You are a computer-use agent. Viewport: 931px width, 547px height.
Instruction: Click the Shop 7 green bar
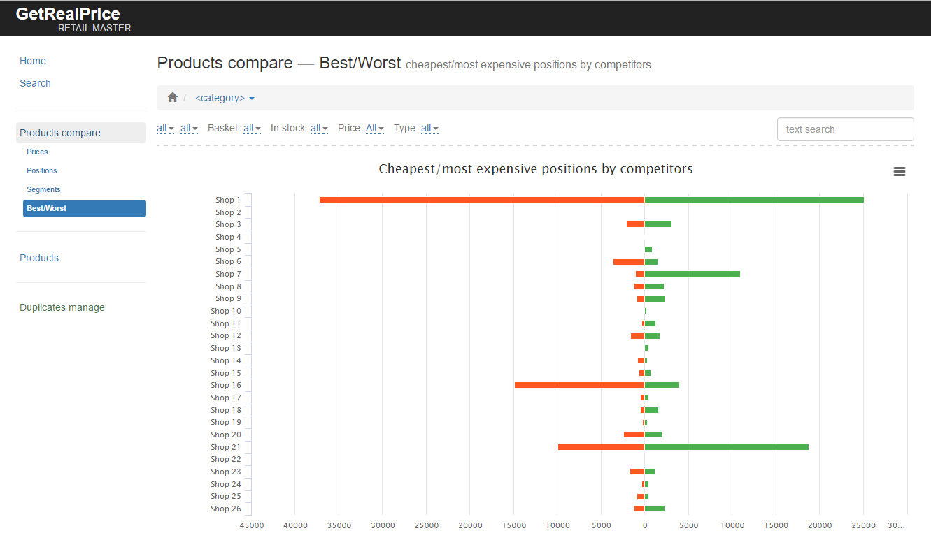coord(692,274)
